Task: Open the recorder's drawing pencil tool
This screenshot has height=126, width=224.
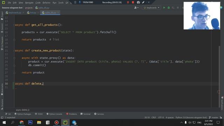Action: [143, 2]
